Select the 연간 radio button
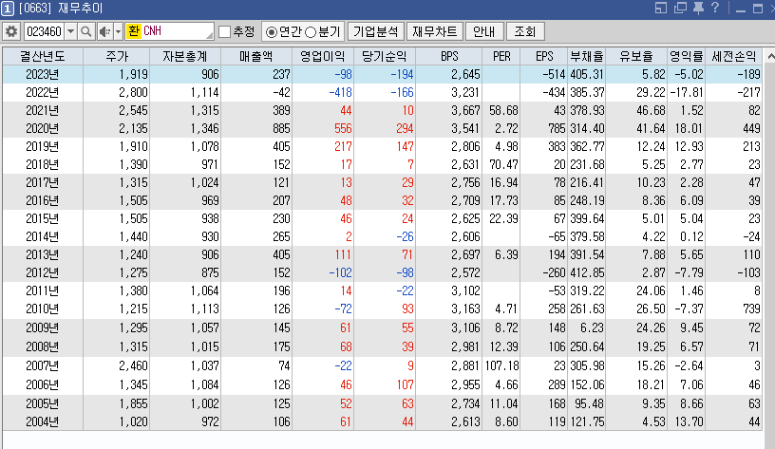 click(272, 32)
